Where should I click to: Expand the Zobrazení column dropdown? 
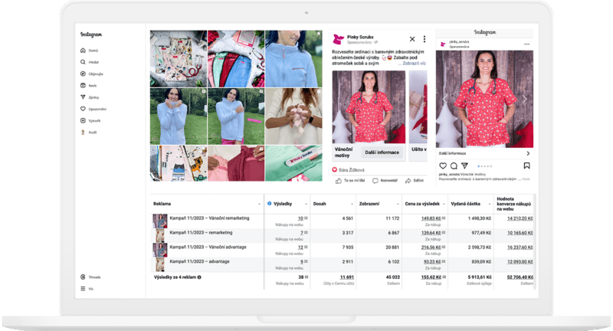[398, 204]
